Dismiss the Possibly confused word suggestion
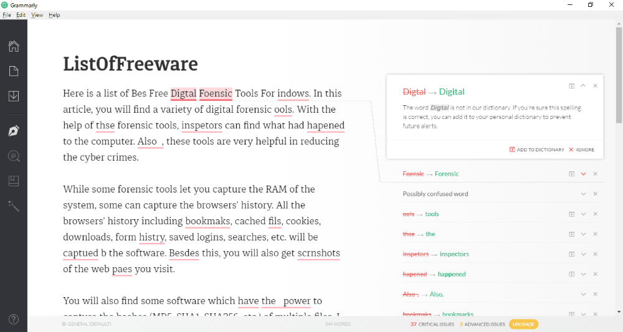The height and width of the screenshot is (332, 623). (595, 194)
